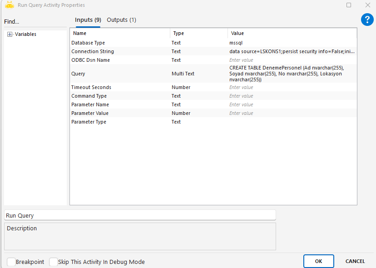The width and height of the screenshot is (376, 268).
Task: Click the Parameter Name value field
Action: 292,104
